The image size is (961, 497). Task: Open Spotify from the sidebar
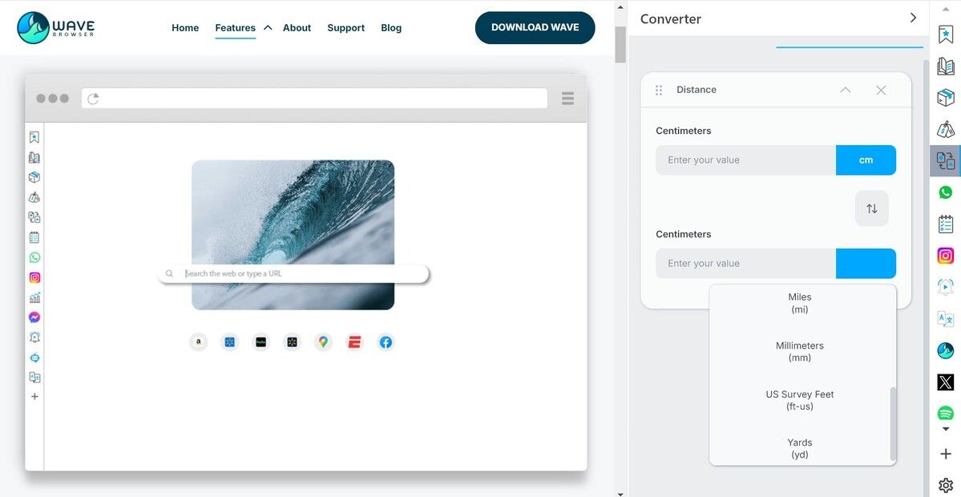click(946, 413)
